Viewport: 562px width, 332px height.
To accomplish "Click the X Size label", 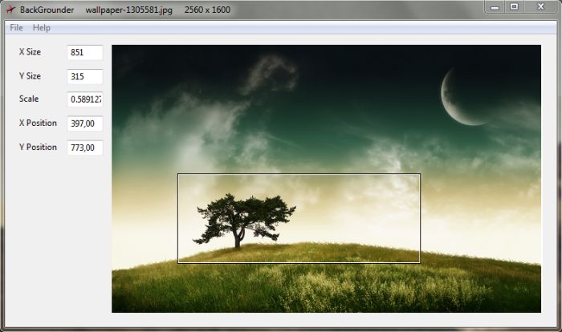I will point(30,52).
